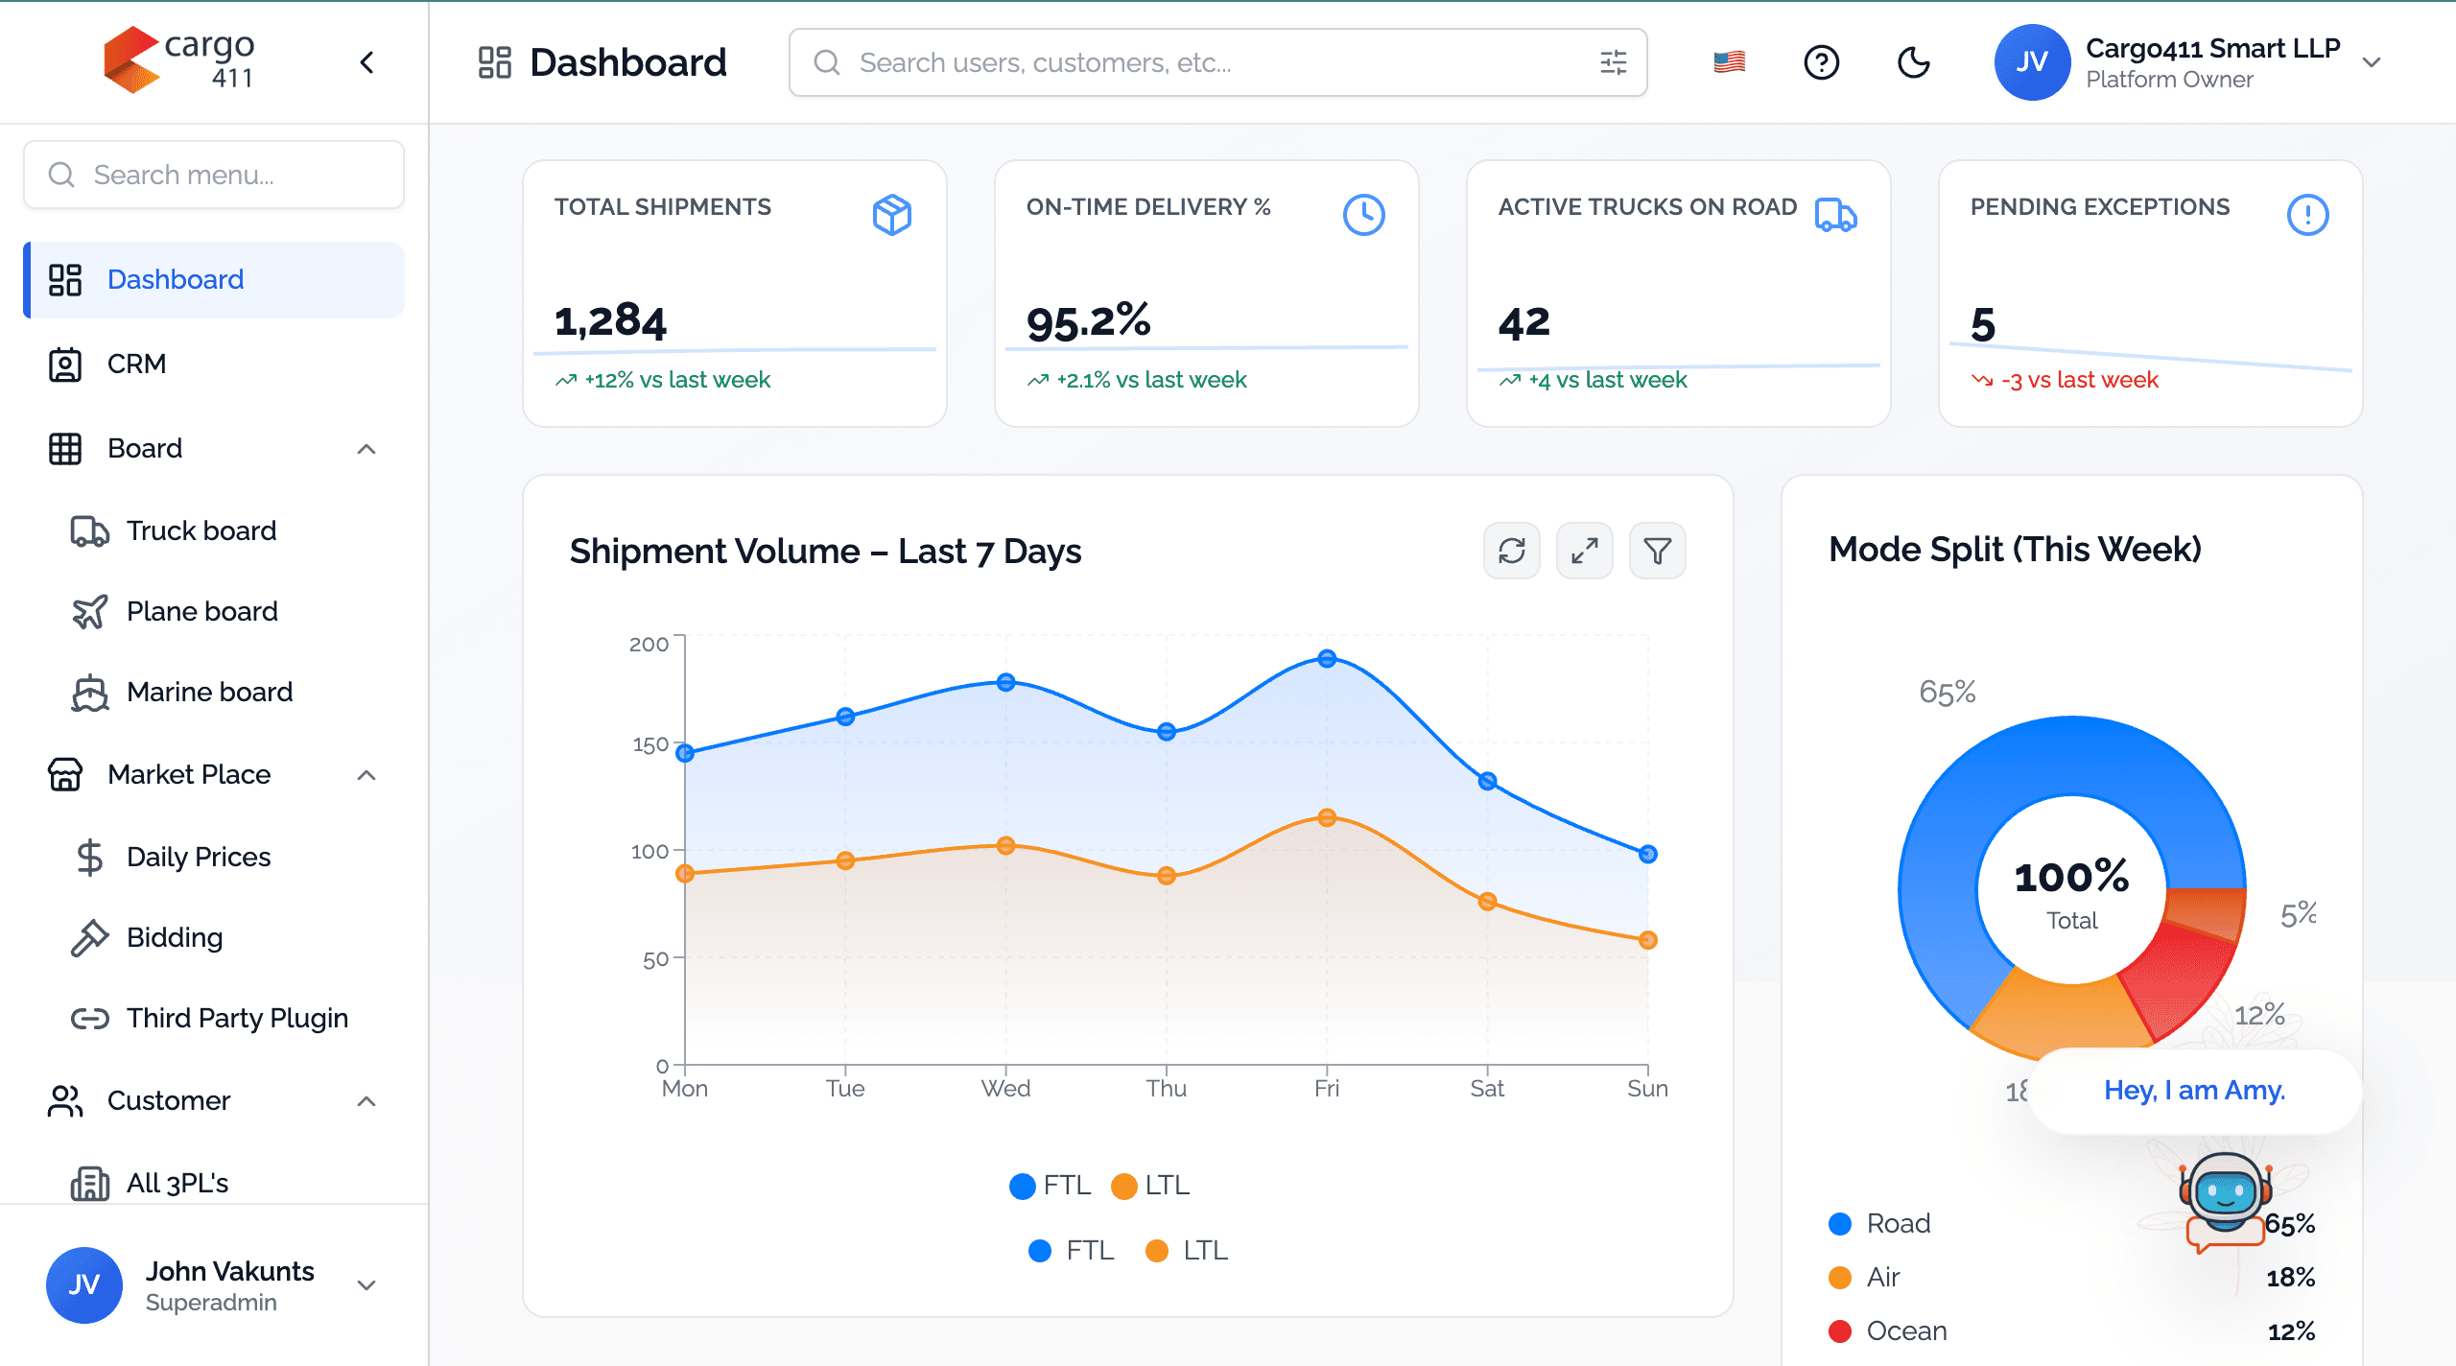Viewport: 2456px width, 1366px height.
Task: Click the global search input field
Action: pyautogui.click(x=1151, y=61)
